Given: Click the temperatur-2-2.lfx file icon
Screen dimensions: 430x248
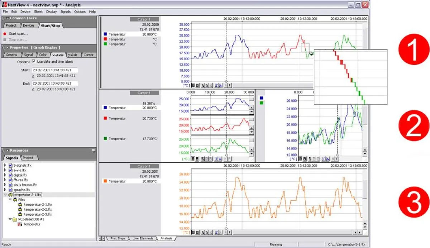Looking at the screenshot, I should coord(20,209).
